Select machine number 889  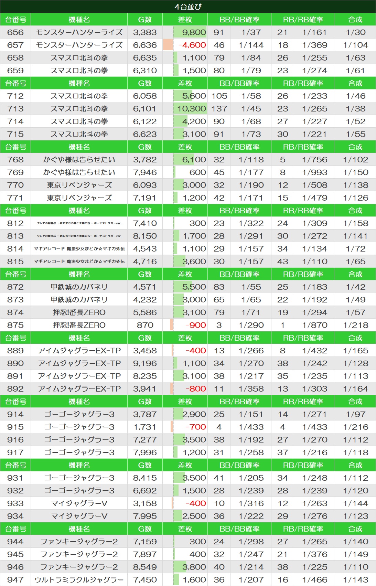pyautogui.click(x=15, y=351)
